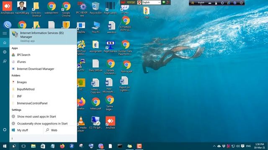This screenshot has height=150, width=268.
Task: Select the Regit Labels desktop icon
Action: (110, 7)
